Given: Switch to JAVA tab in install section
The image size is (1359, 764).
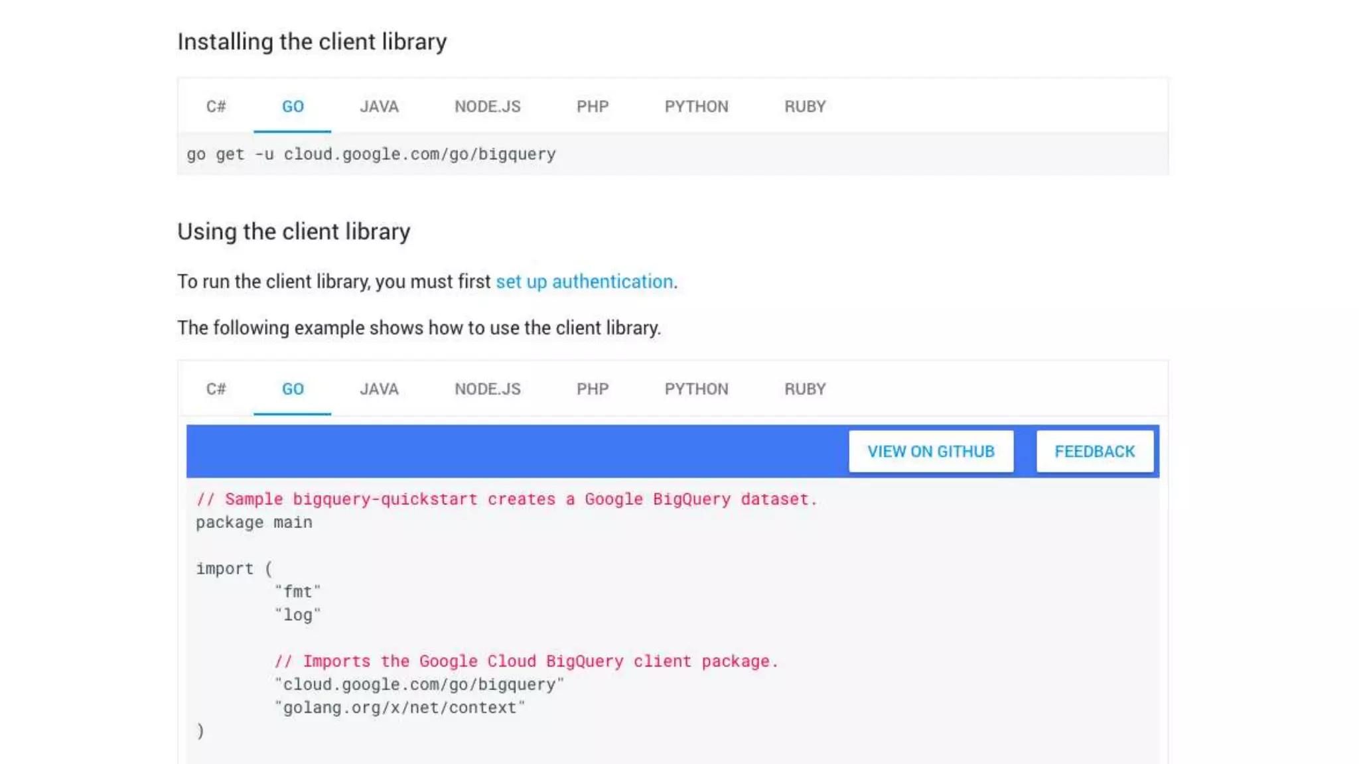Looking at the screenshot, I should point(379,107).
